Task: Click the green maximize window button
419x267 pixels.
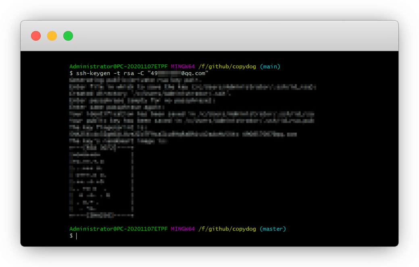Action: pos(68,36)
